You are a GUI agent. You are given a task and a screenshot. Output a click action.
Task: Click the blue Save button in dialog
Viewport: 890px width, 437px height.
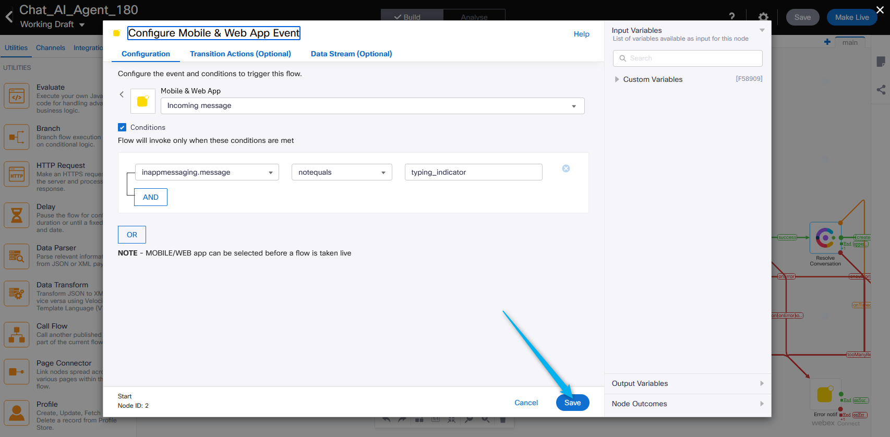point(572,403)
